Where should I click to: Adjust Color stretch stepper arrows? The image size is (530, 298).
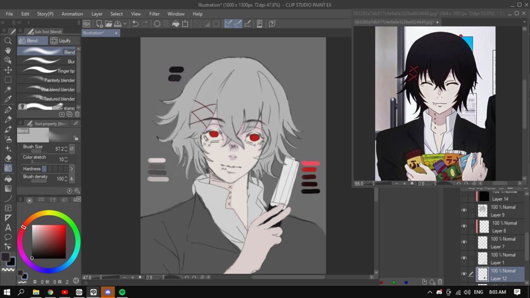tap(66, 159)
